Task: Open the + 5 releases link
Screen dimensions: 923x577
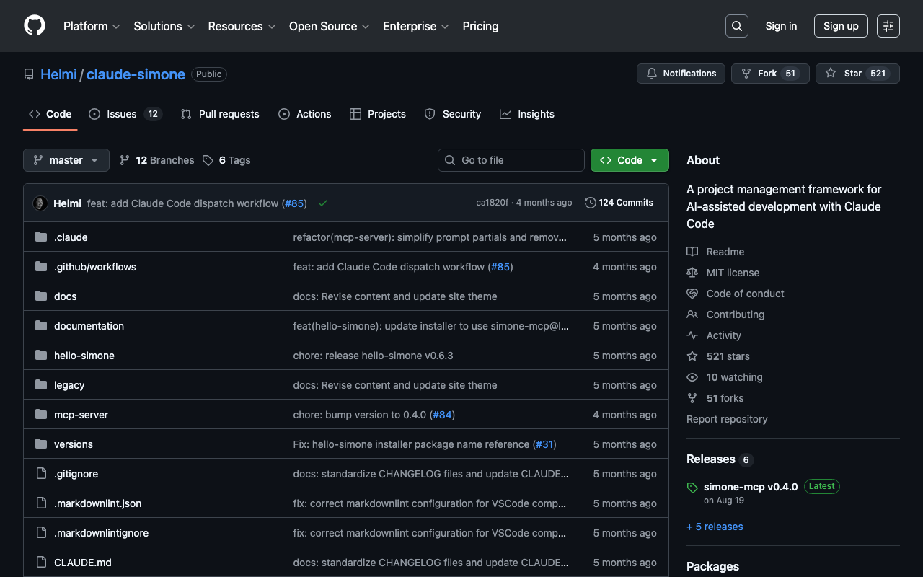Action: 715,527
